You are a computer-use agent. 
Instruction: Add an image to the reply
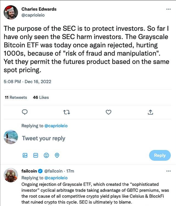[25, 155]
